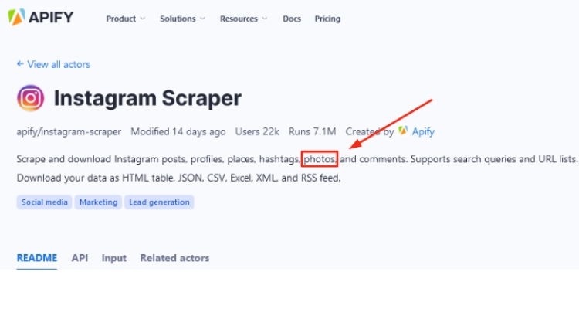Expand the Resources dropdown menu
Viewport: 579px width, 309px height.
coord(243,19)
